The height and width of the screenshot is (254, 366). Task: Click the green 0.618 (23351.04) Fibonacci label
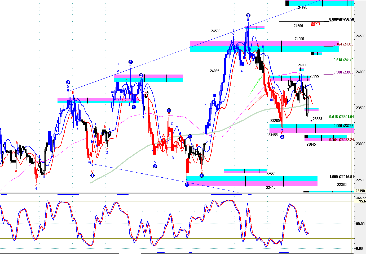342,117
